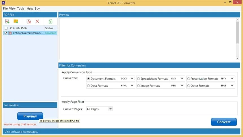Select the Spreadsheet Formats radio button
Image resolution: width=243 pixels, height=137 pixels.
tap(138, 79)
